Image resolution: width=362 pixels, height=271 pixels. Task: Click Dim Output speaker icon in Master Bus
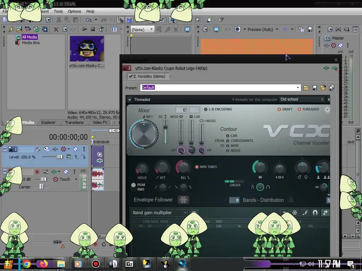(x=346, y=29)
